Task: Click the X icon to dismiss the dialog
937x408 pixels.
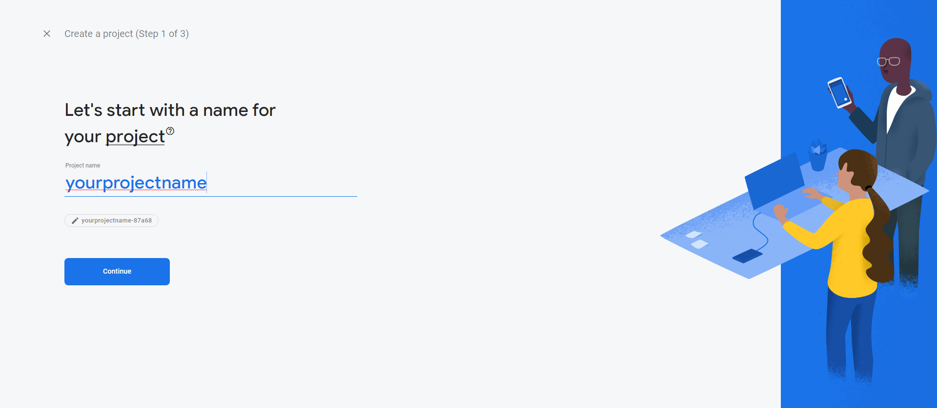Action: coord(47,34)
